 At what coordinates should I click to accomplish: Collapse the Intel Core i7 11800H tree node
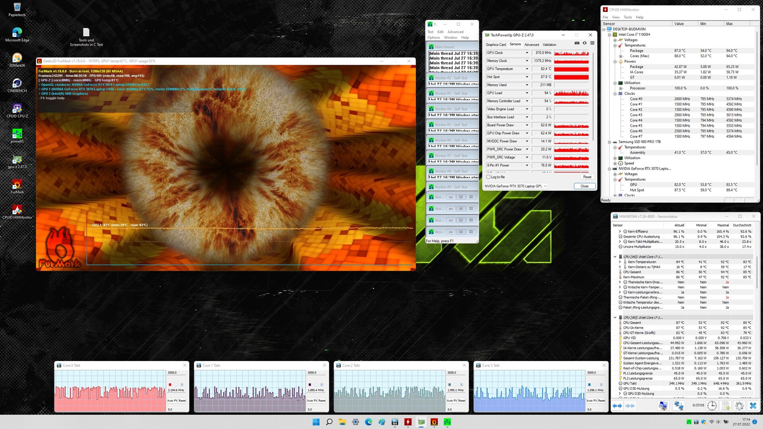(x=609, y=35)
